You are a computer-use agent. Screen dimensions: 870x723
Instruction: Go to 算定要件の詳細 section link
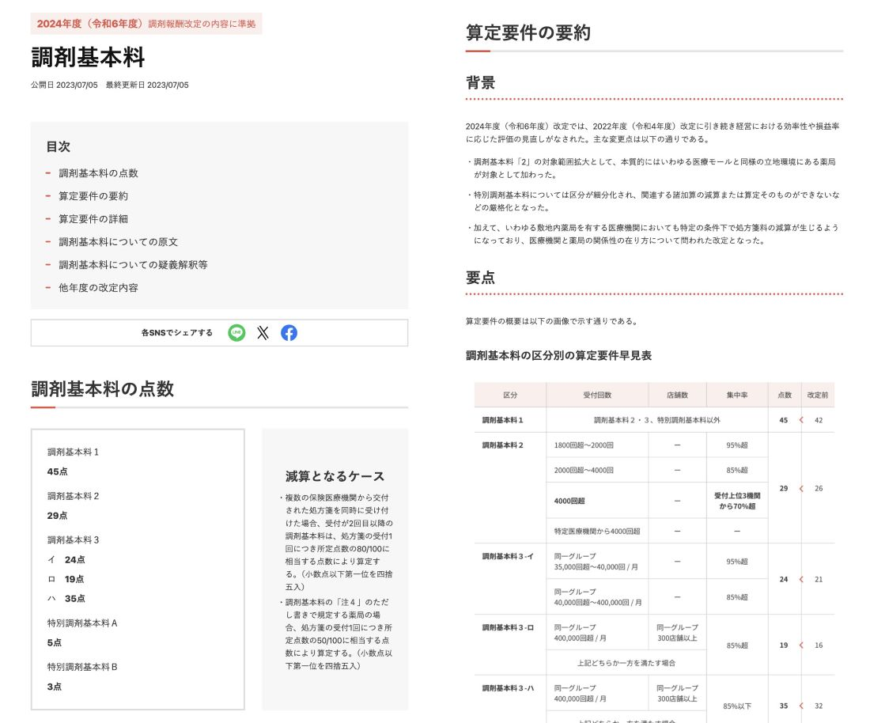(93, 218)
